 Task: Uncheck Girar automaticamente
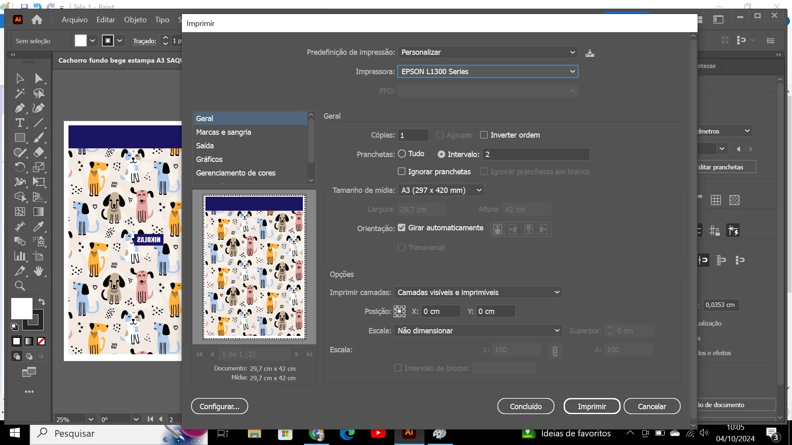tap(401, 228)
